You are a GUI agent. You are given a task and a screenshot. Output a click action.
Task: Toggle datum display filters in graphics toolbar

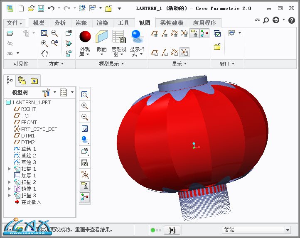tap(85, 174)
